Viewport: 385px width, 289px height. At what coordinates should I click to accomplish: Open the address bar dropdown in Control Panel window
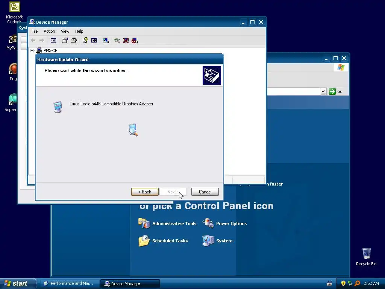pyautogui.click(x=323, y=91)
